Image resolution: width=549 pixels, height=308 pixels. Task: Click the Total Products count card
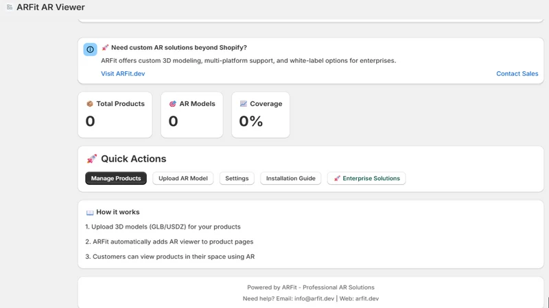click(x=115, y=114)
